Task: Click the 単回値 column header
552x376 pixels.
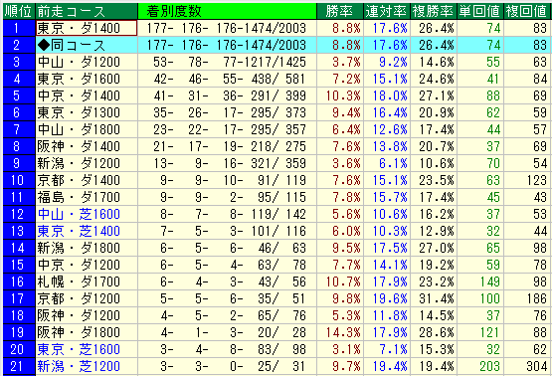Action: tap(480, 11)
